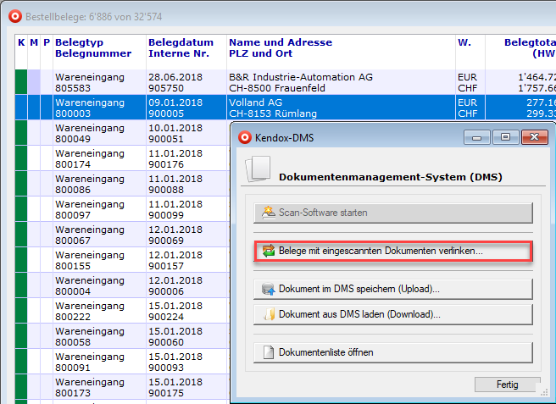This screenshot has height=404, width=556.
Task: Maximize the Kendox-DMS dialog
Action: click(504, 137)
